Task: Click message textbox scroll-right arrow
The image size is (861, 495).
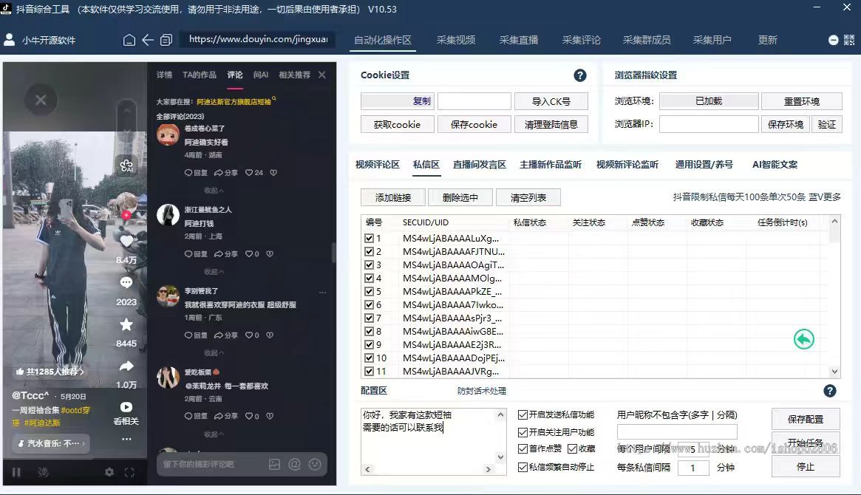Action: 489,469
